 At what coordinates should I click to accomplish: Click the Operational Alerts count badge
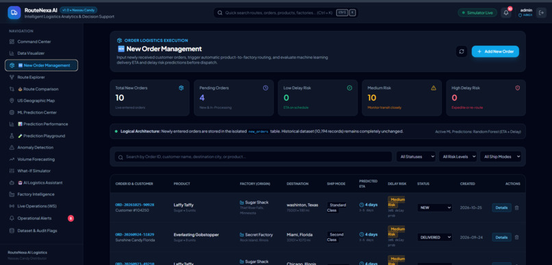click(x=71, y=218)
